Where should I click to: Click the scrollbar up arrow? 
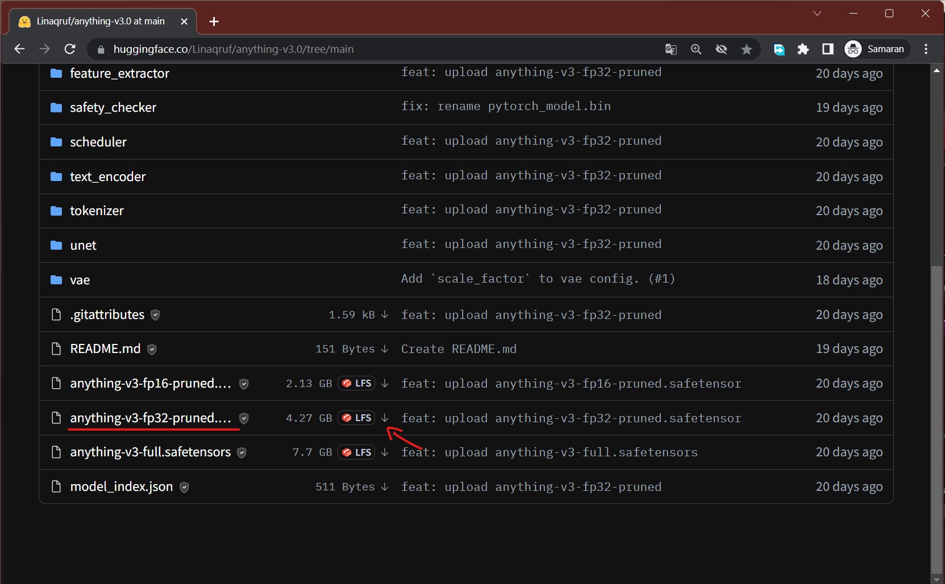[x=936, y=70]
